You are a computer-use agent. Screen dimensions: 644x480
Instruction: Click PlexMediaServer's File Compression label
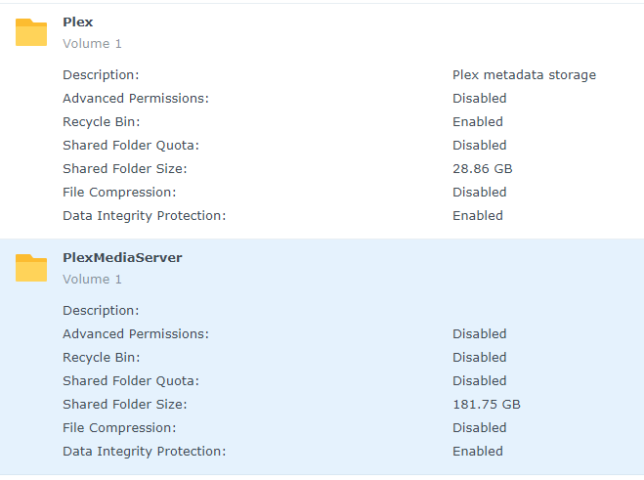pyautogui.click(x=119, y=428)
